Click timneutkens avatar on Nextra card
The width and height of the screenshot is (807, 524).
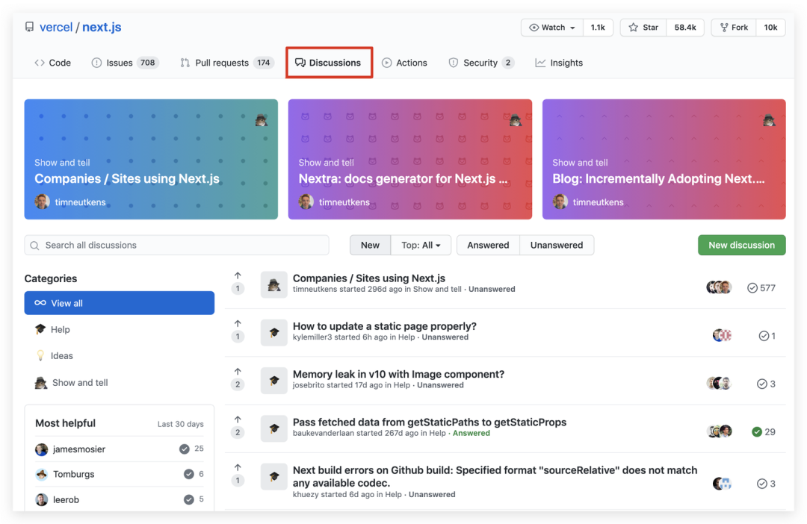click(x=306, y=202)
